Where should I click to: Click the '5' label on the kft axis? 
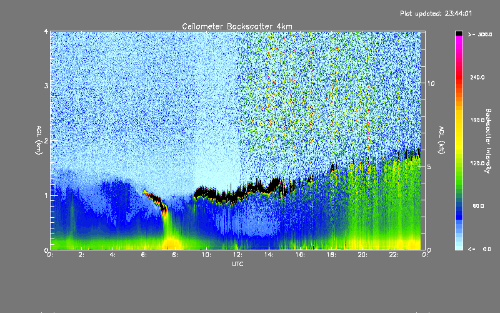tap(429, 167)
